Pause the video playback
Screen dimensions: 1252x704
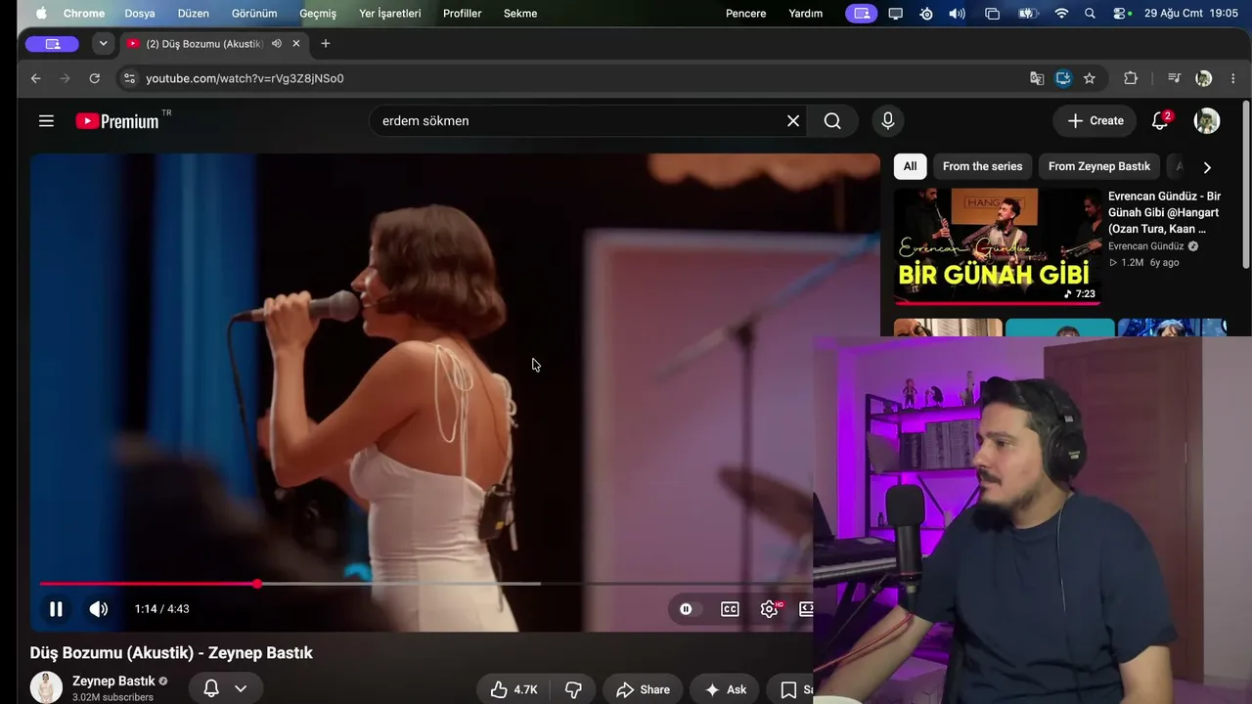coord(56,608)
